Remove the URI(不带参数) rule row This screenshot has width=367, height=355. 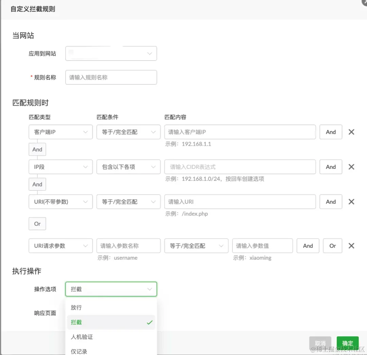351,201
